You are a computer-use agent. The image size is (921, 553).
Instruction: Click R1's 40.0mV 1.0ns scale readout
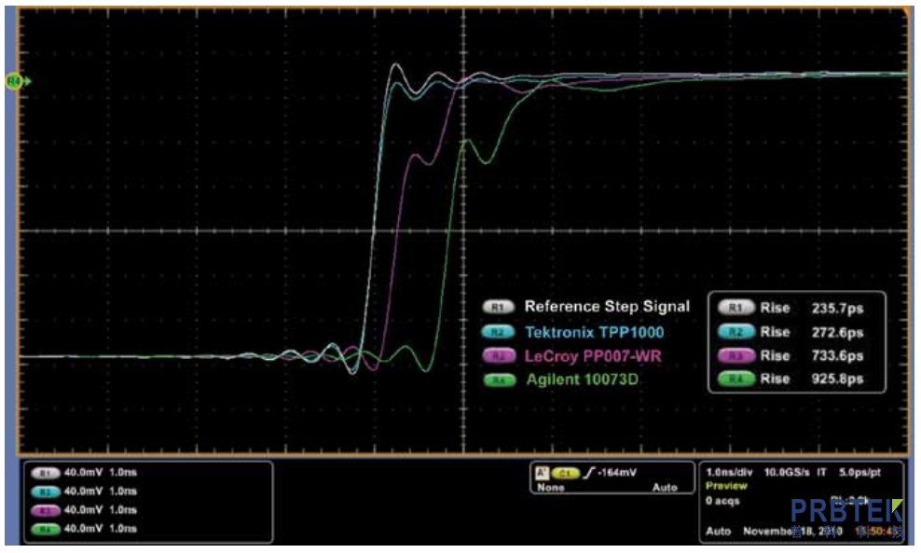coord(101,473)
